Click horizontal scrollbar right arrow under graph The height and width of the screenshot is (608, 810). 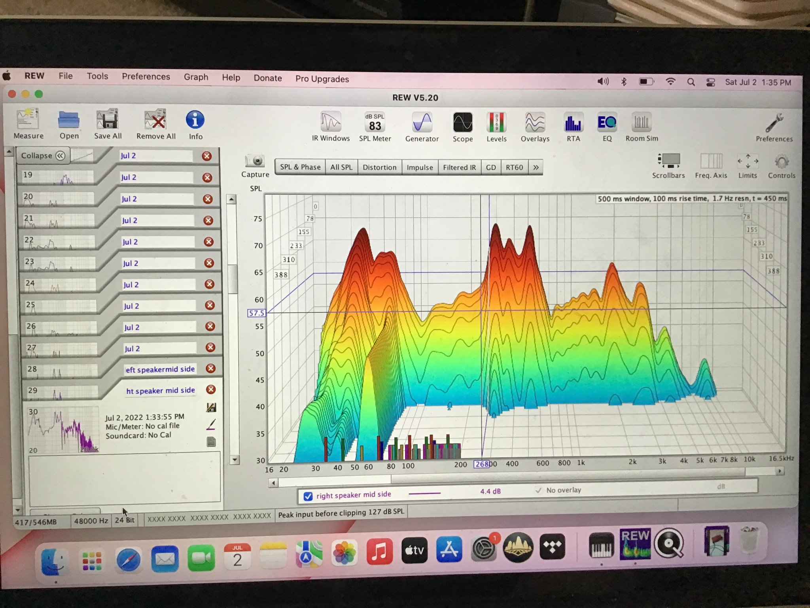780,471
